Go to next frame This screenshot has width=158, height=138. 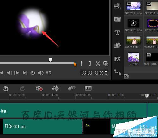tap(17, 73)
